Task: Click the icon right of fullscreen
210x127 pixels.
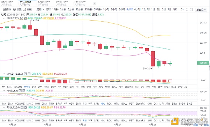Action: [x=191, y=9]
